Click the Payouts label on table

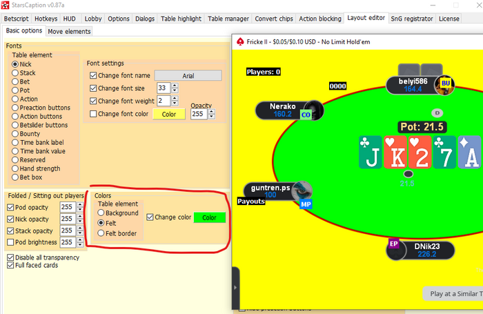tap(251, 202)
